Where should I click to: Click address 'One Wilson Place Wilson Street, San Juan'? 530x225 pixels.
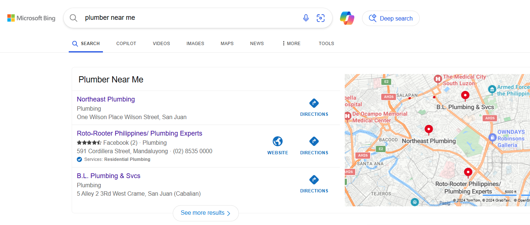[132, 117]
